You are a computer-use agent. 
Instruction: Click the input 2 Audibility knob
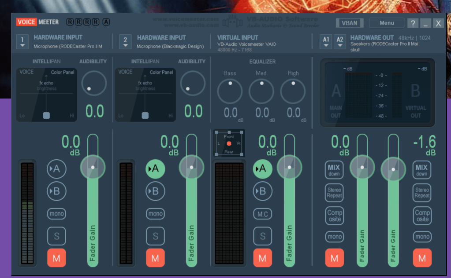[x=193, y=84]
